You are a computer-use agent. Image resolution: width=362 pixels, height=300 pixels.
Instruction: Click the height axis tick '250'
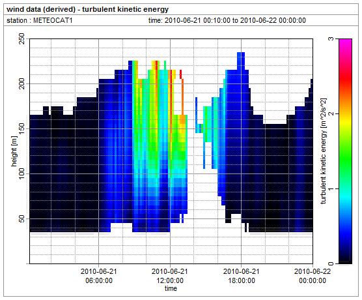[21, 38]
